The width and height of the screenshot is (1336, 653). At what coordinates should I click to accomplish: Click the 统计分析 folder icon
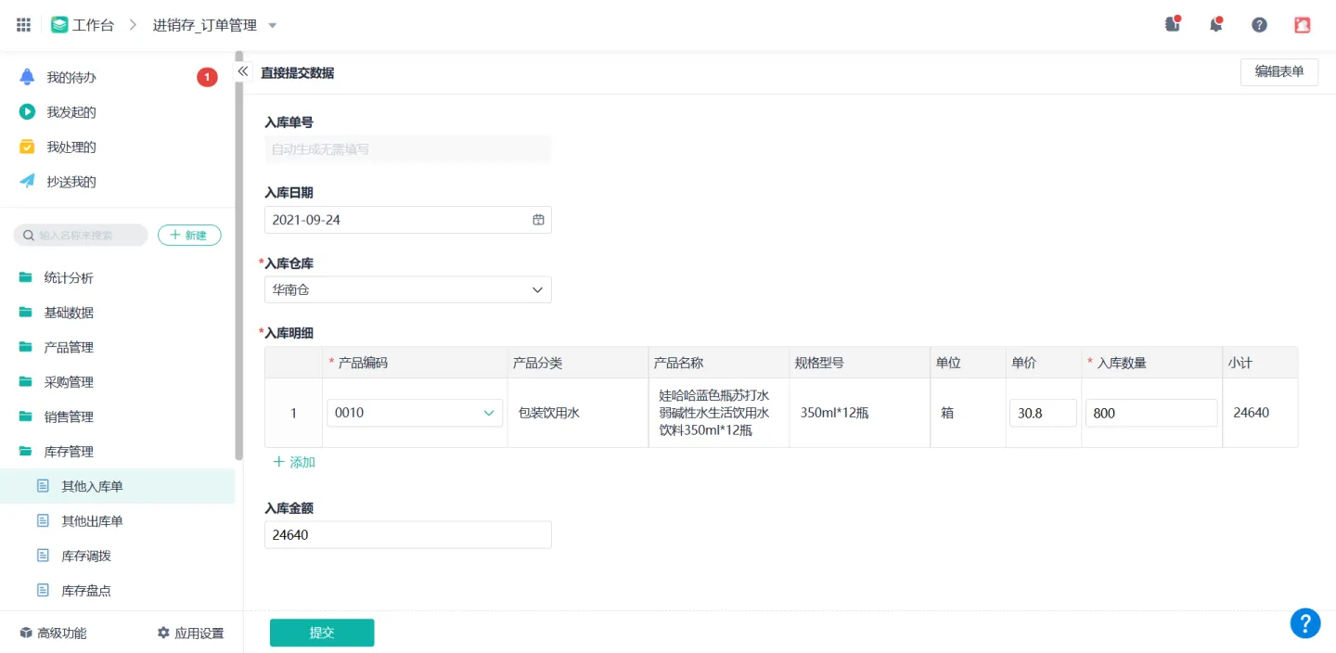tap(26, 277)
